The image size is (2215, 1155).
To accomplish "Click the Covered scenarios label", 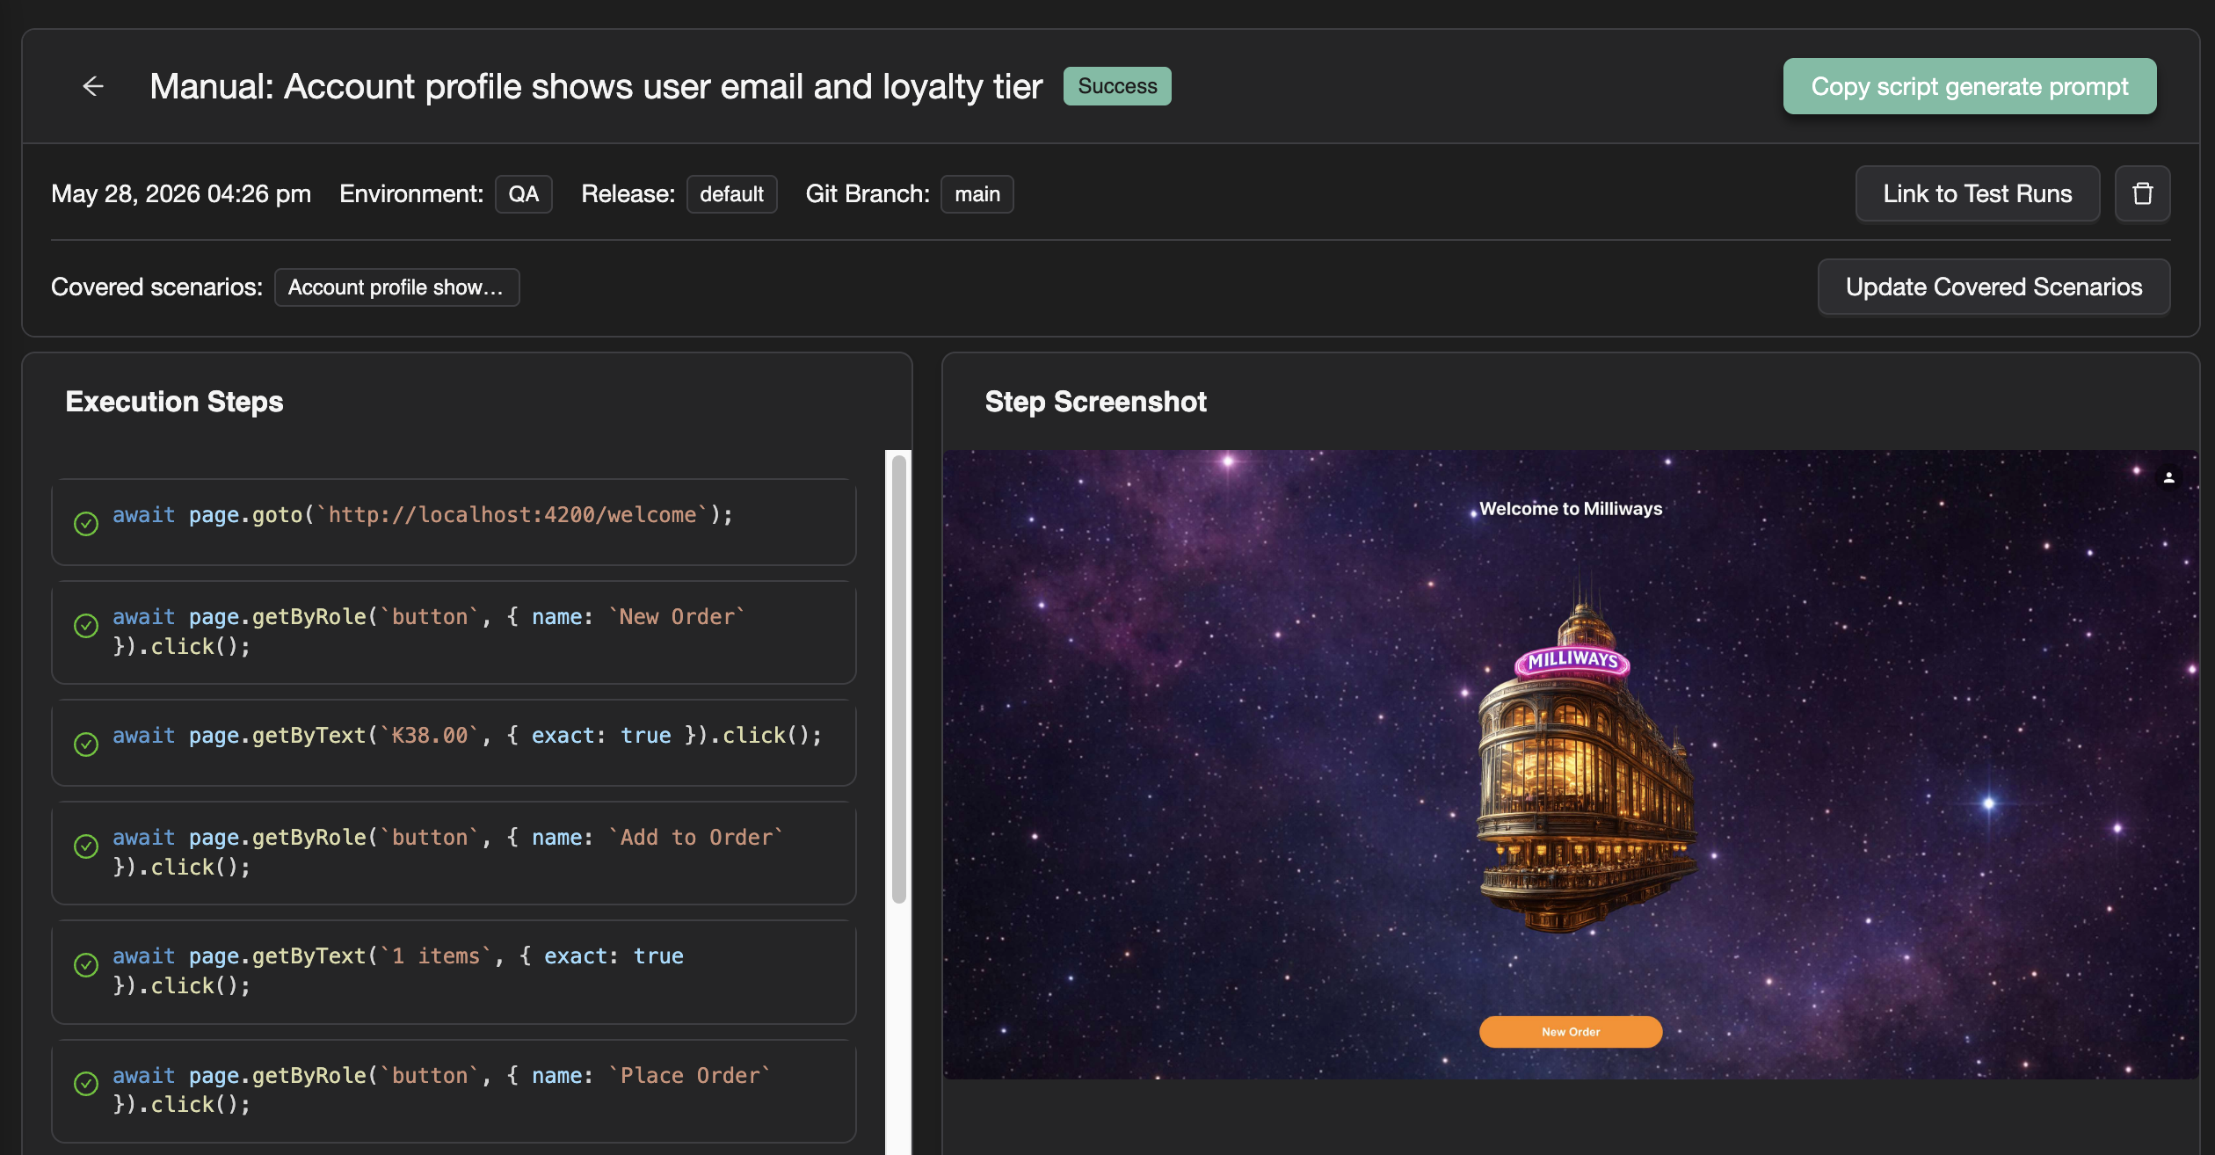I will (156, 287).
